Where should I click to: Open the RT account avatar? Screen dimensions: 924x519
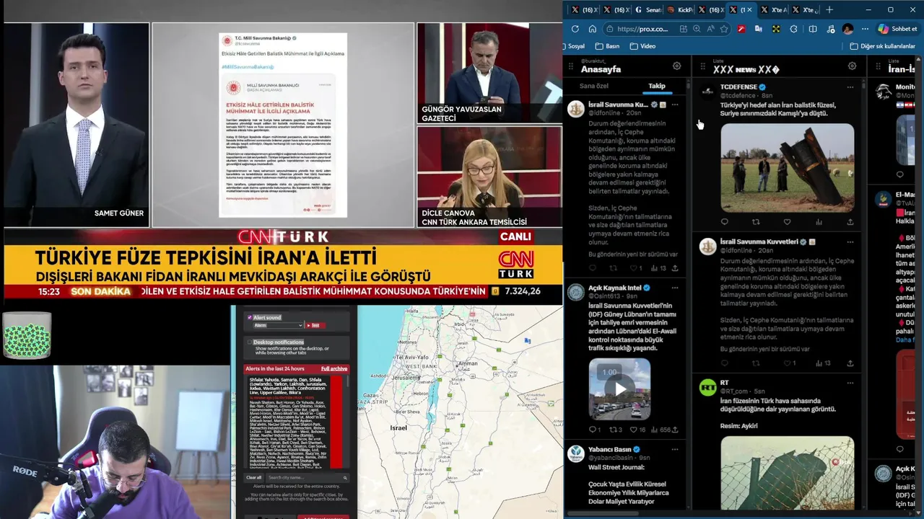point(707,387)
